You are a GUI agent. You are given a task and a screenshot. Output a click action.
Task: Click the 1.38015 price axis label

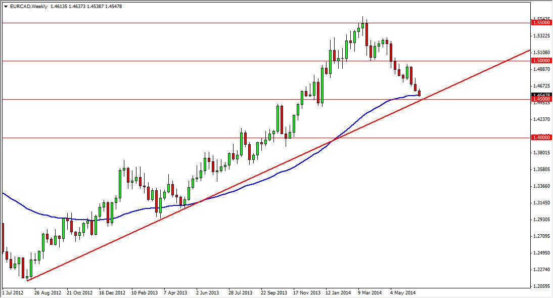click(x=542, y=153)
